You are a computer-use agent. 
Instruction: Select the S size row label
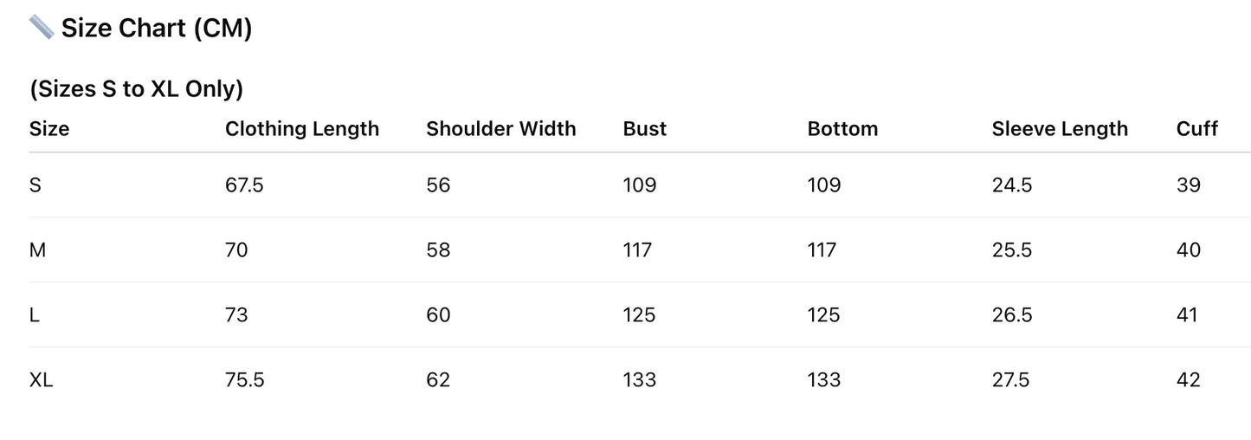coord(35,185)
